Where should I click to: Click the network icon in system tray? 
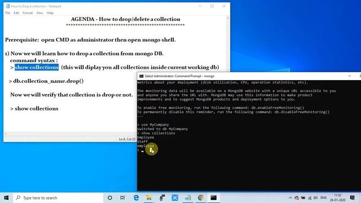click(310, 198)
